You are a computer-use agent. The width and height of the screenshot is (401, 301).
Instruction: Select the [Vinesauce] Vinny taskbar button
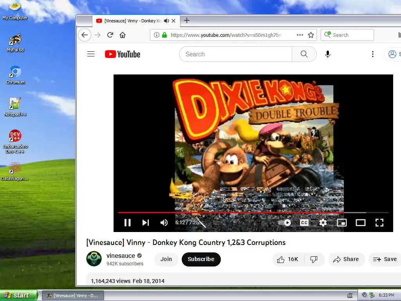point(73,296)
